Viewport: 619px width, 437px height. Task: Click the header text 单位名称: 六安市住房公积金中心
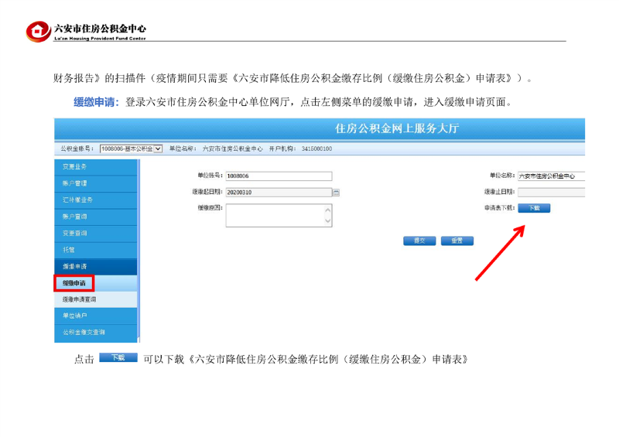[x=216, y=149]
